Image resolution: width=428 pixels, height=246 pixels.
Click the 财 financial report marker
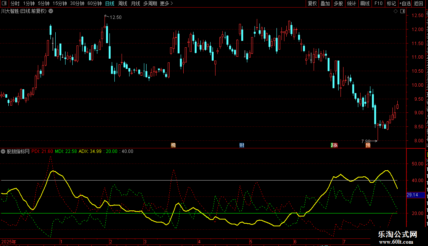coord(242,145)
